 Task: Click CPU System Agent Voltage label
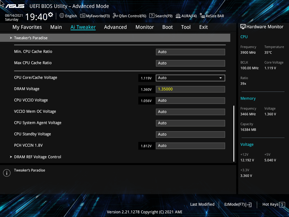[38, 123]
